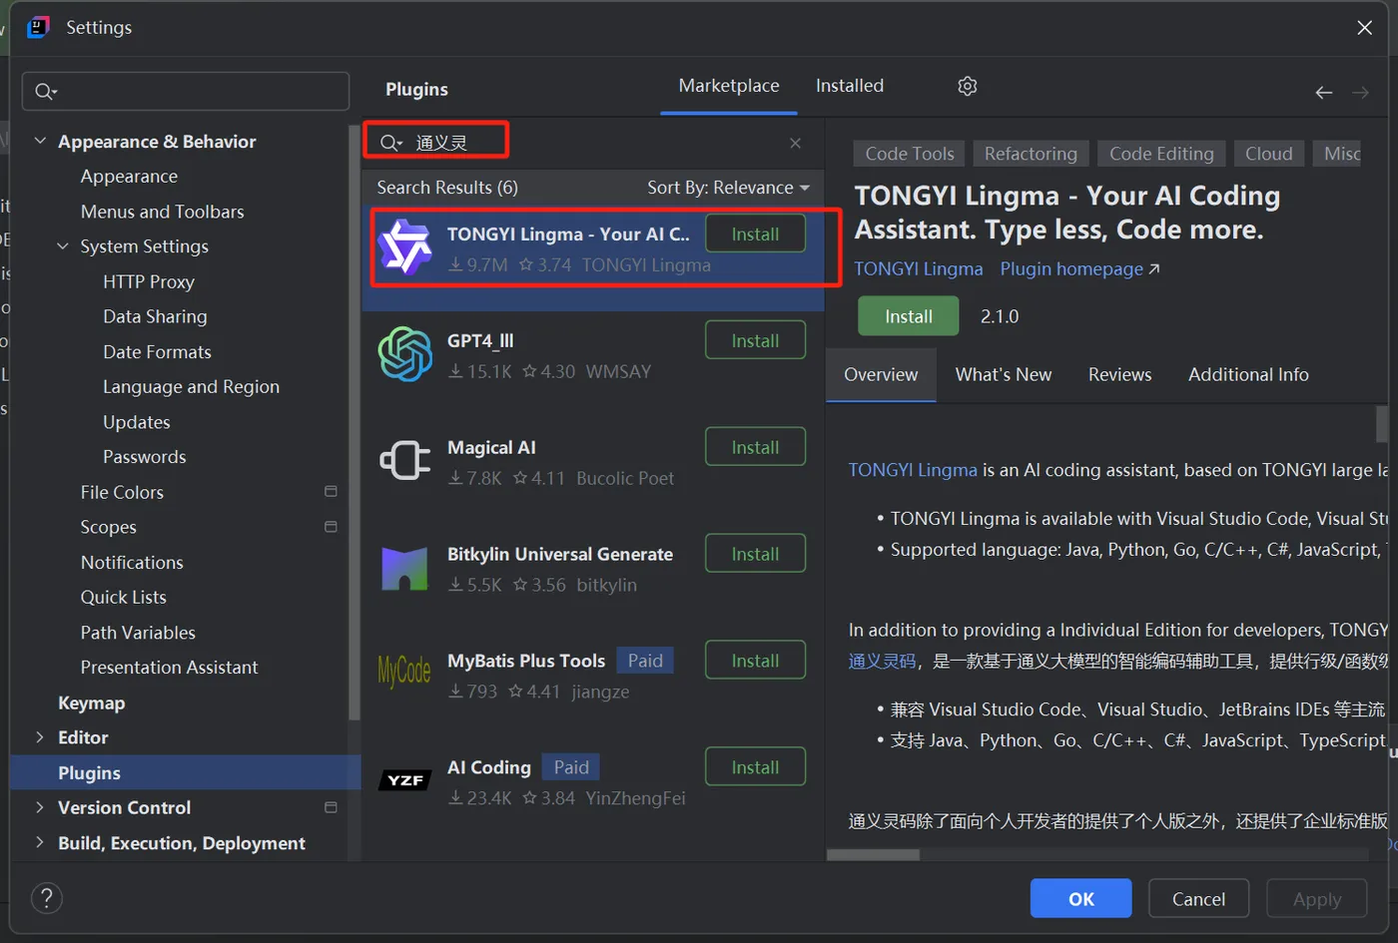Install the AI Coding plugin
The image size is (1398, 943).
(755, 767)
